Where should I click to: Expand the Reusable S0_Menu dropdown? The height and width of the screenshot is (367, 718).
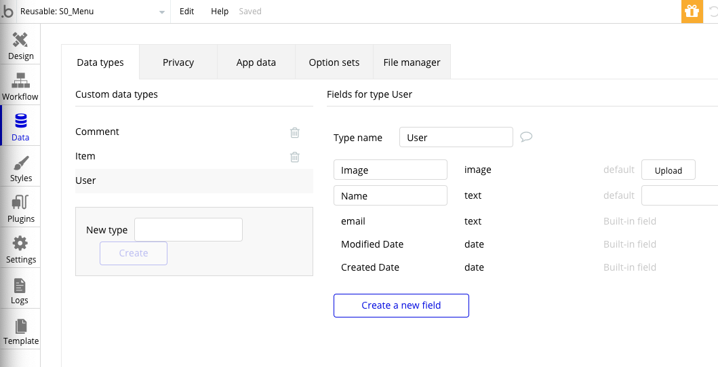click(x=161, y=12)
